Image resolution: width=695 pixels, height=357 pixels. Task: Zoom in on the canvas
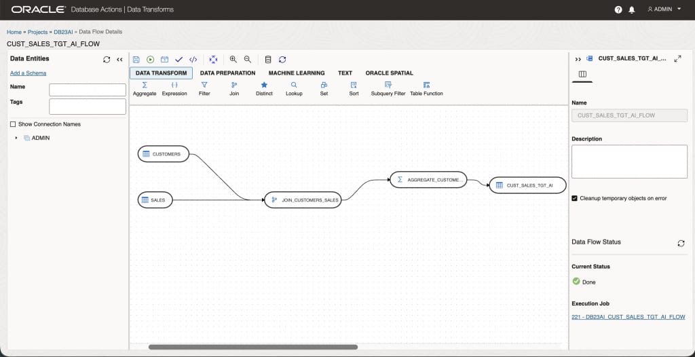click(233, 60)
